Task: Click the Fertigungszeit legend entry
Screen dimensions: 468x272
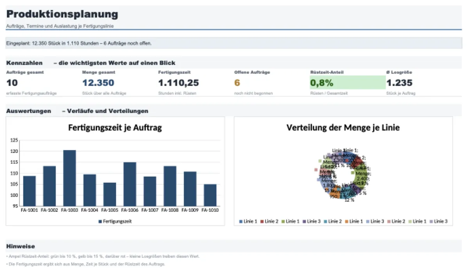Action: coord(115,221)
